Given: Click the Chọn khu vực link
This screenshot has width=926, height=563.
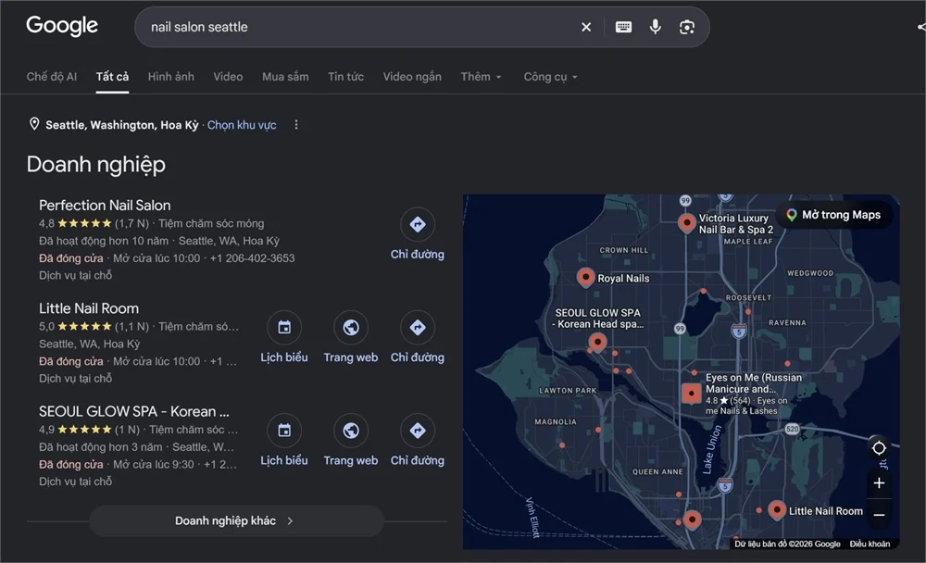Looking at the screenshot, I should (242, 125).
